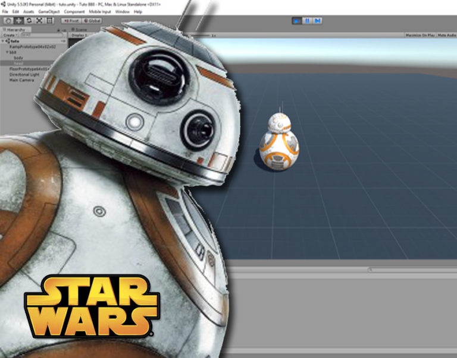Screen dimensions: 457x358
Task: Toggle Mute Audio in Game view
Action: coord(447,35)
